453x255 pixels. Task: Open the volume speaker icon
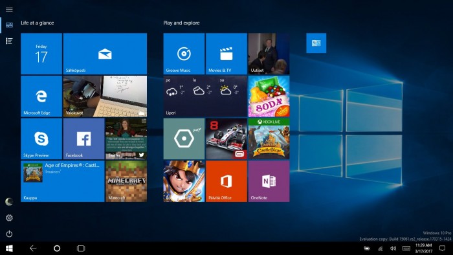pyautogui.click(x=393, y=249)
